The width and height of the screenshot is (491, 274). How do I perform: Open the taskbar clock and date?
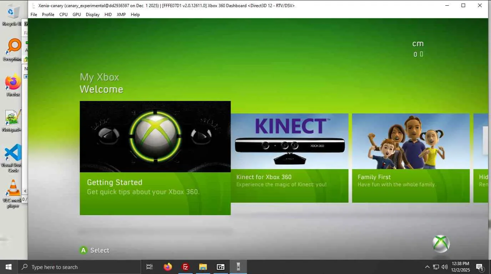(x=460, y=267)
